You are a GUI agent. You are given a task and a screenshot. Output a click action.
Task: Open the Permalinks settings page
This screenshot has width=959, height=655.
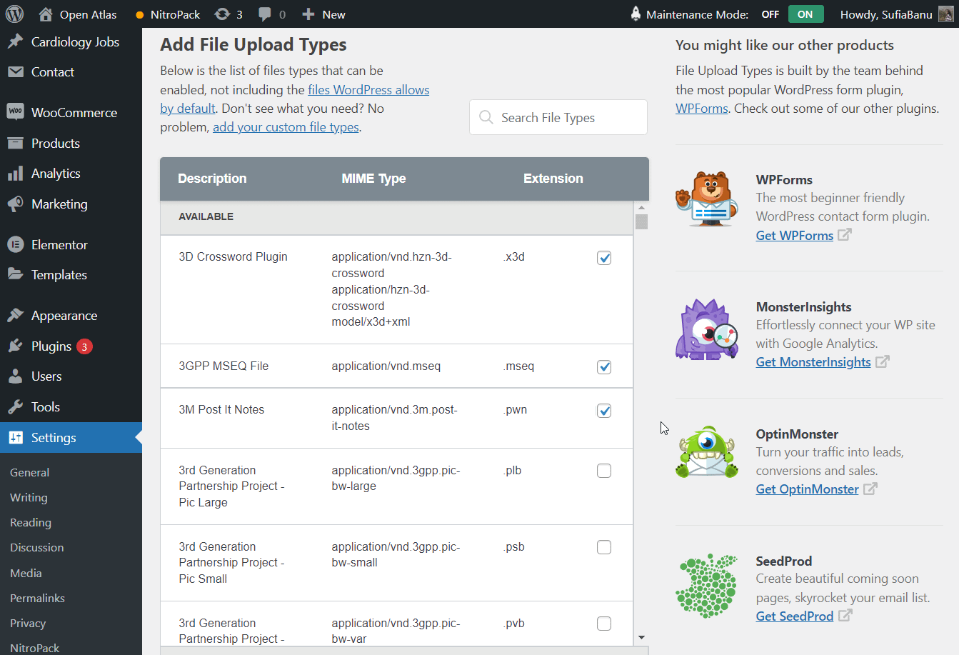[x=37, y=598]
